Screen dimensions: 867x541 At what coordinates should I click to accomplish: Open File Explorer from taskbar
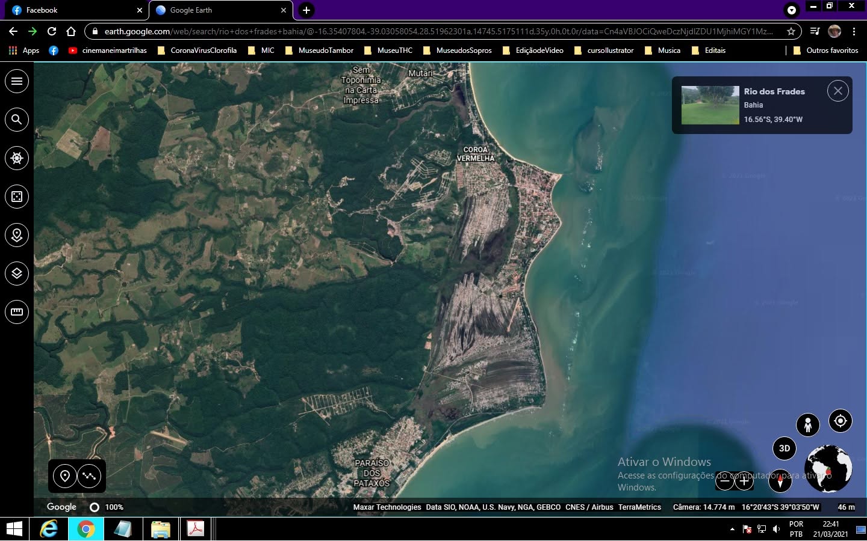coord(160,529)
